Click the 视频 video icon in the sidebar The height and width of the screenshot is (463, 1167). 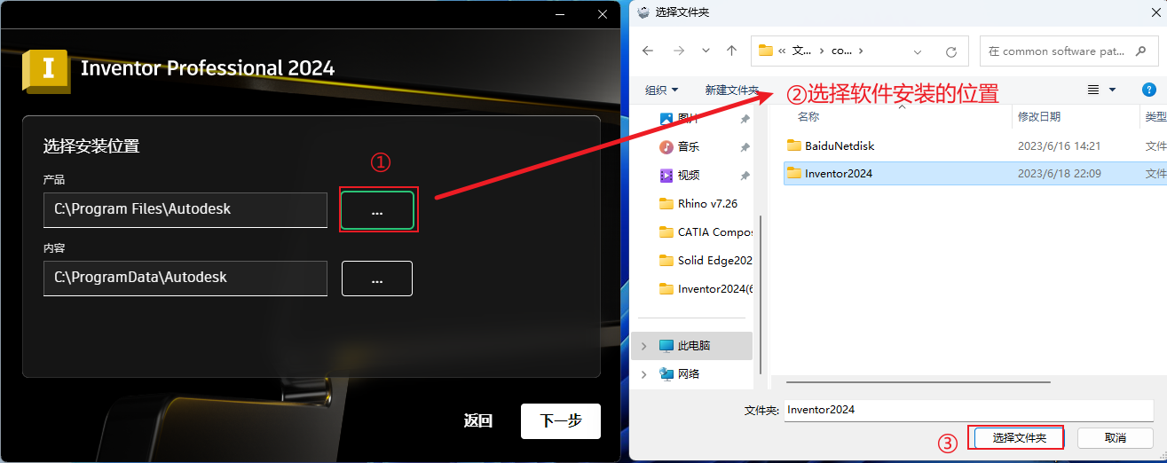(x=666, y=175)
